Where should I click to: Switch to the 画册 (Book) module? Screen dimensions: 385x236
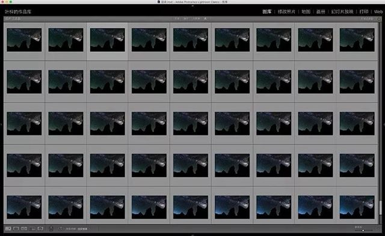(321, 11)
